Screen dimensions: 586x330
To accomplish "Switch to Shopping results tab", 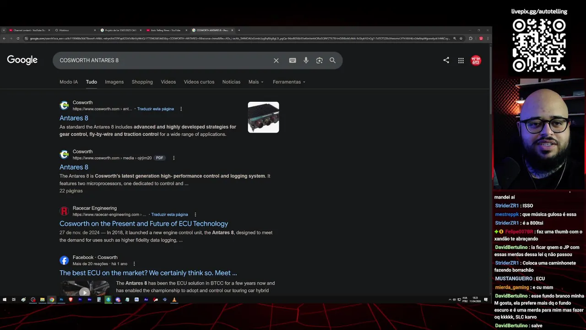I will (x=142, y=82).
